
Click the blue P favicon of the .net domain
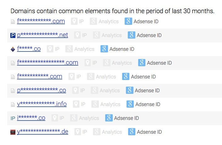coord(13,35)
